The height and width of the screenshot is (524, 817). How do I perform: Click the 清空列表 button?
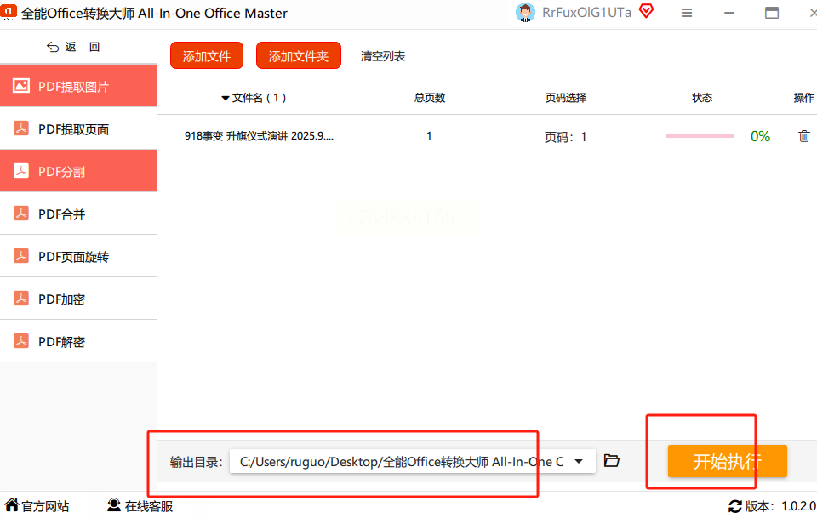coord(383,56)
